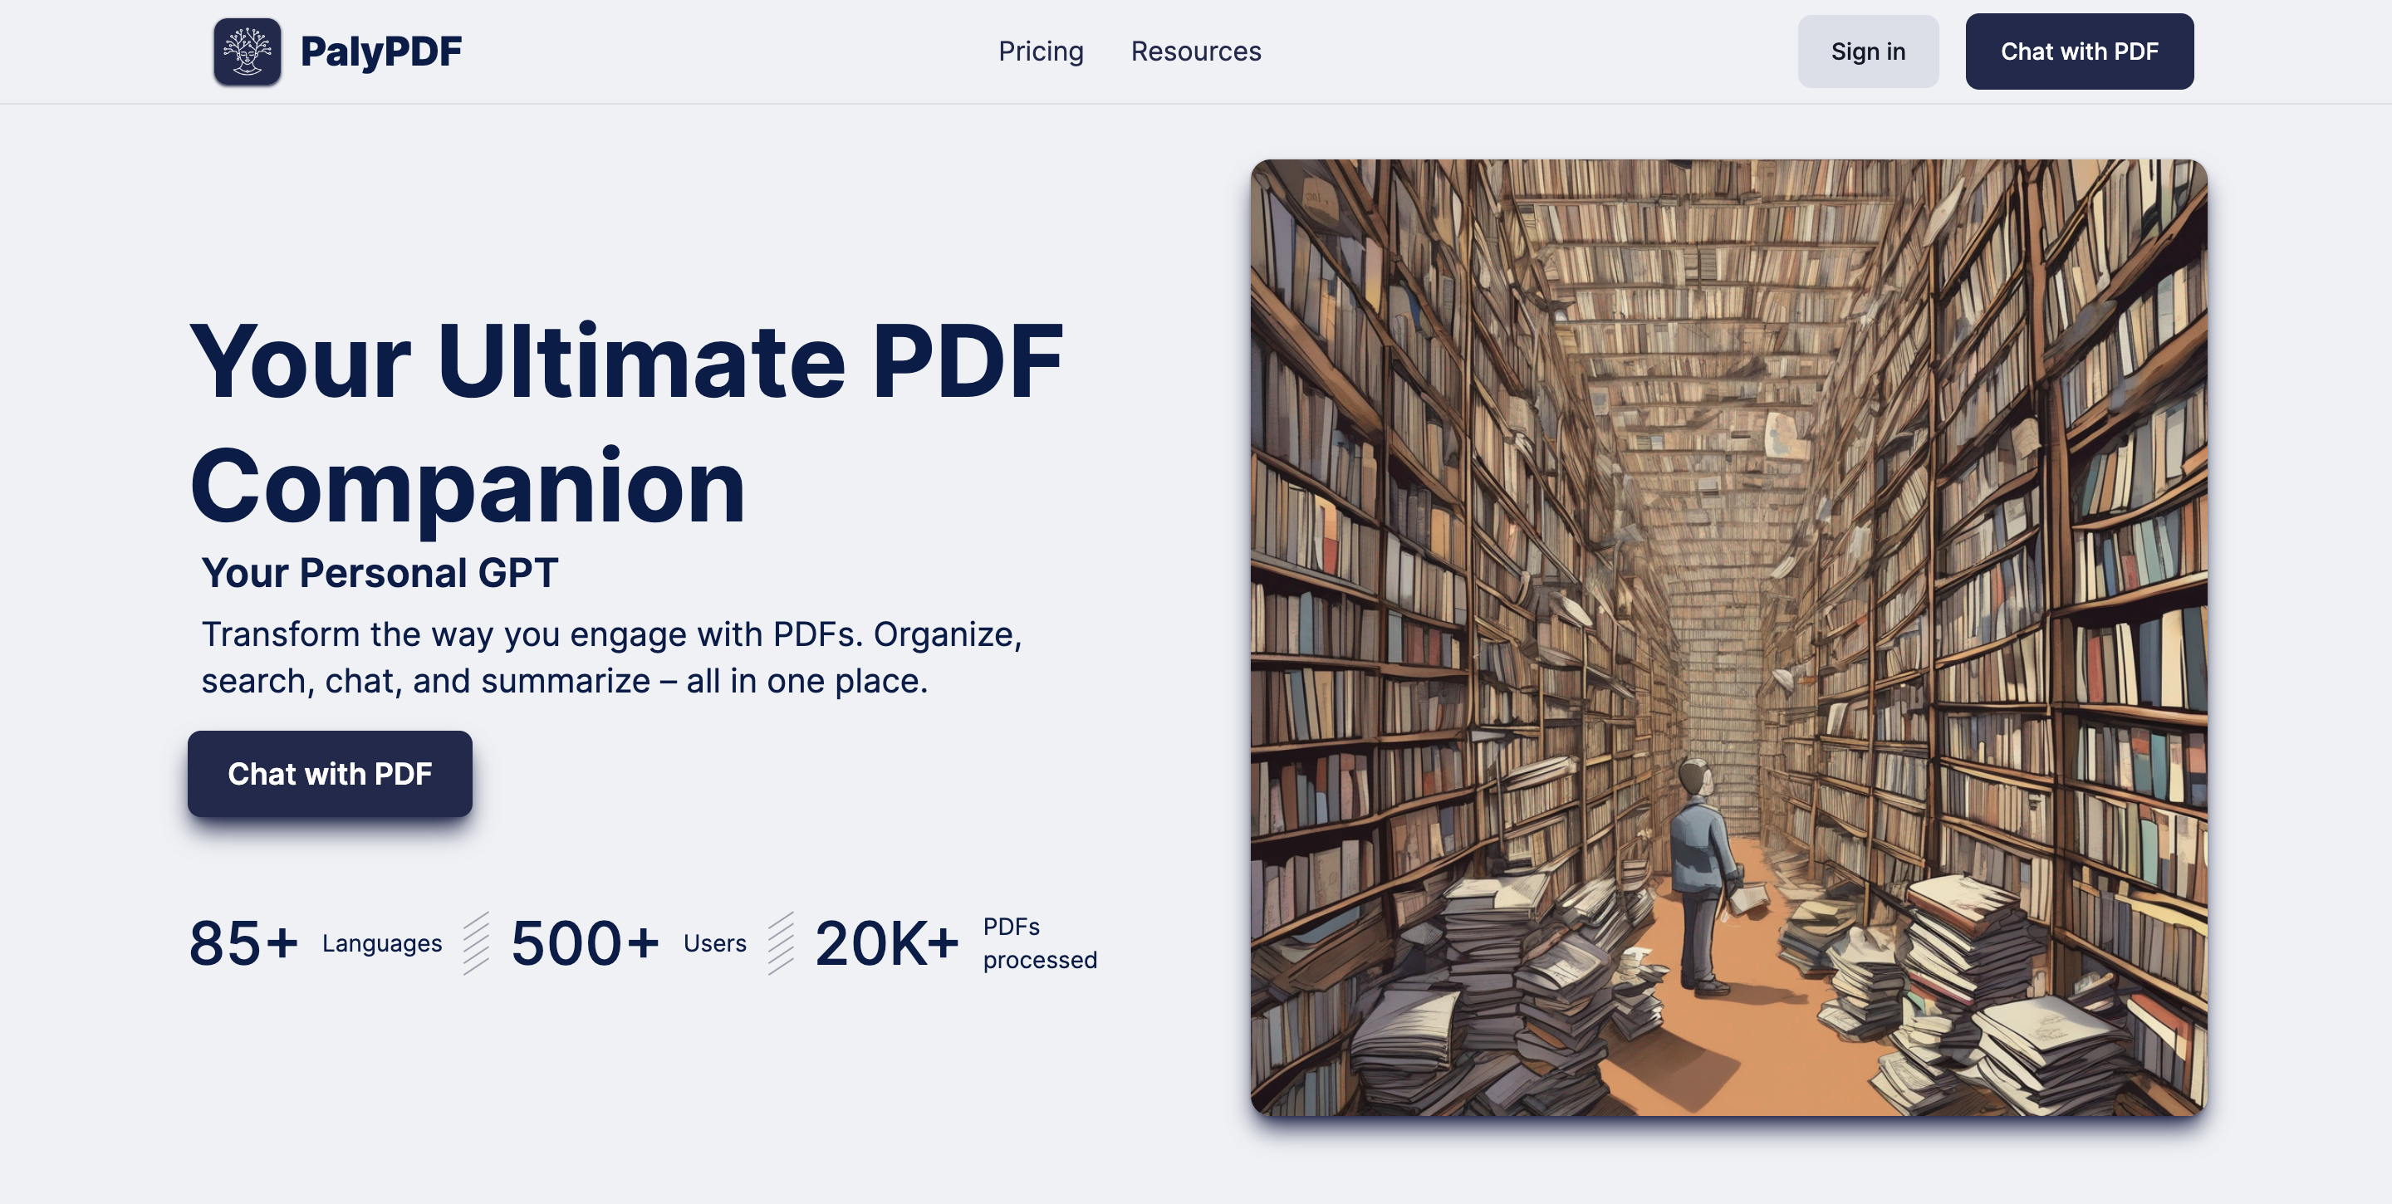This screenshot has height=1204, width=2392.
Task: Click the PalyPDF tree logo icon
Action: pyautogui.click(x=247, y=52)
